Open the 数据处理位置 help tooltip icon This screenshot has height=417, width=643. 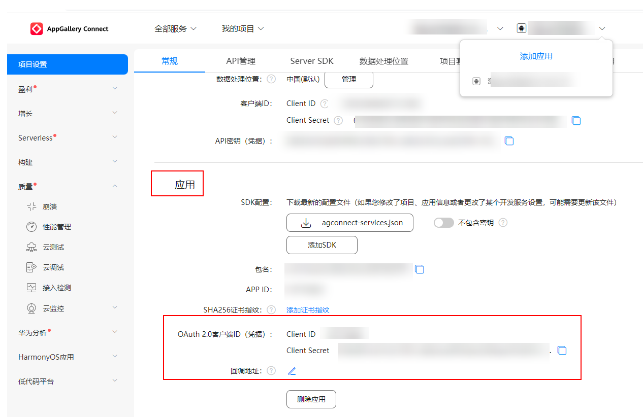[x=271, y=79]
